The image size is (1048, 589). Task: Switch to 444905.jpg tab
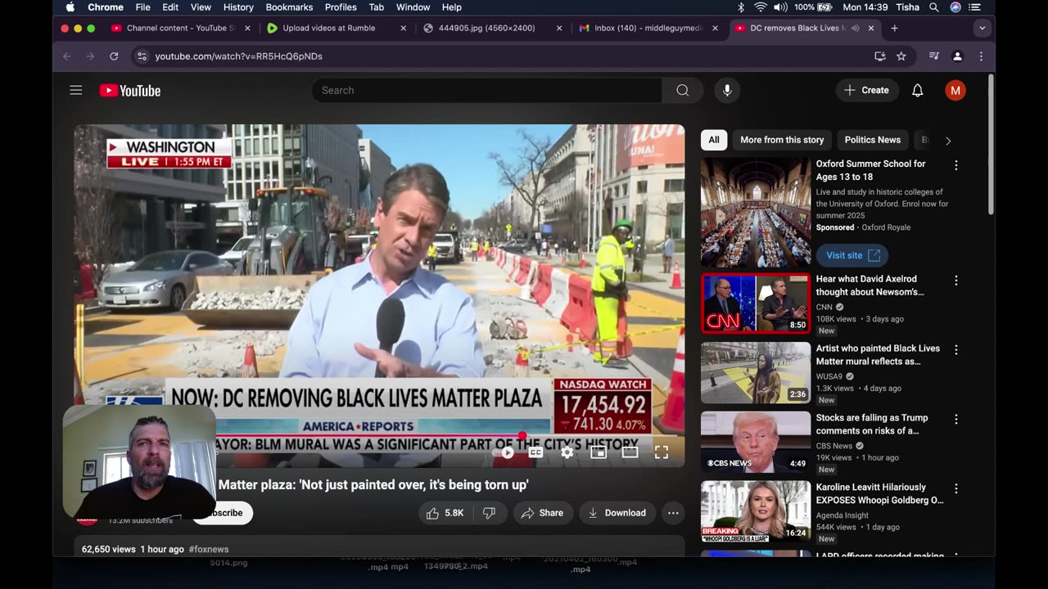tap(492, 28)
